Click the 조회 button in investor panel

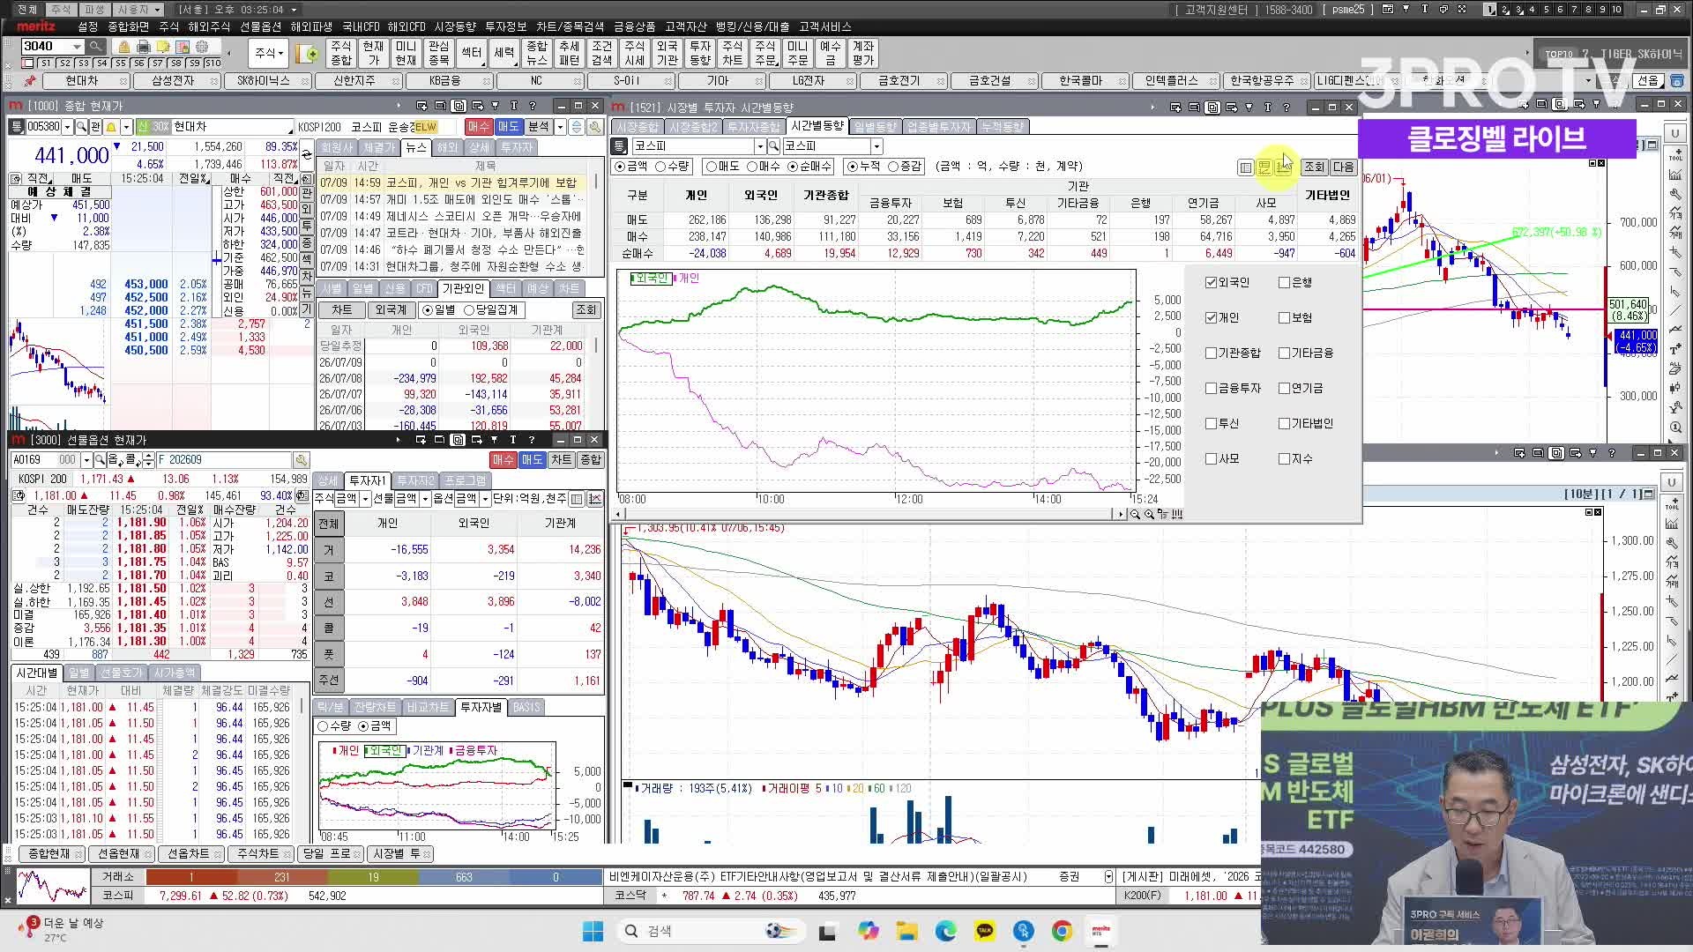tap(1314, 167)
